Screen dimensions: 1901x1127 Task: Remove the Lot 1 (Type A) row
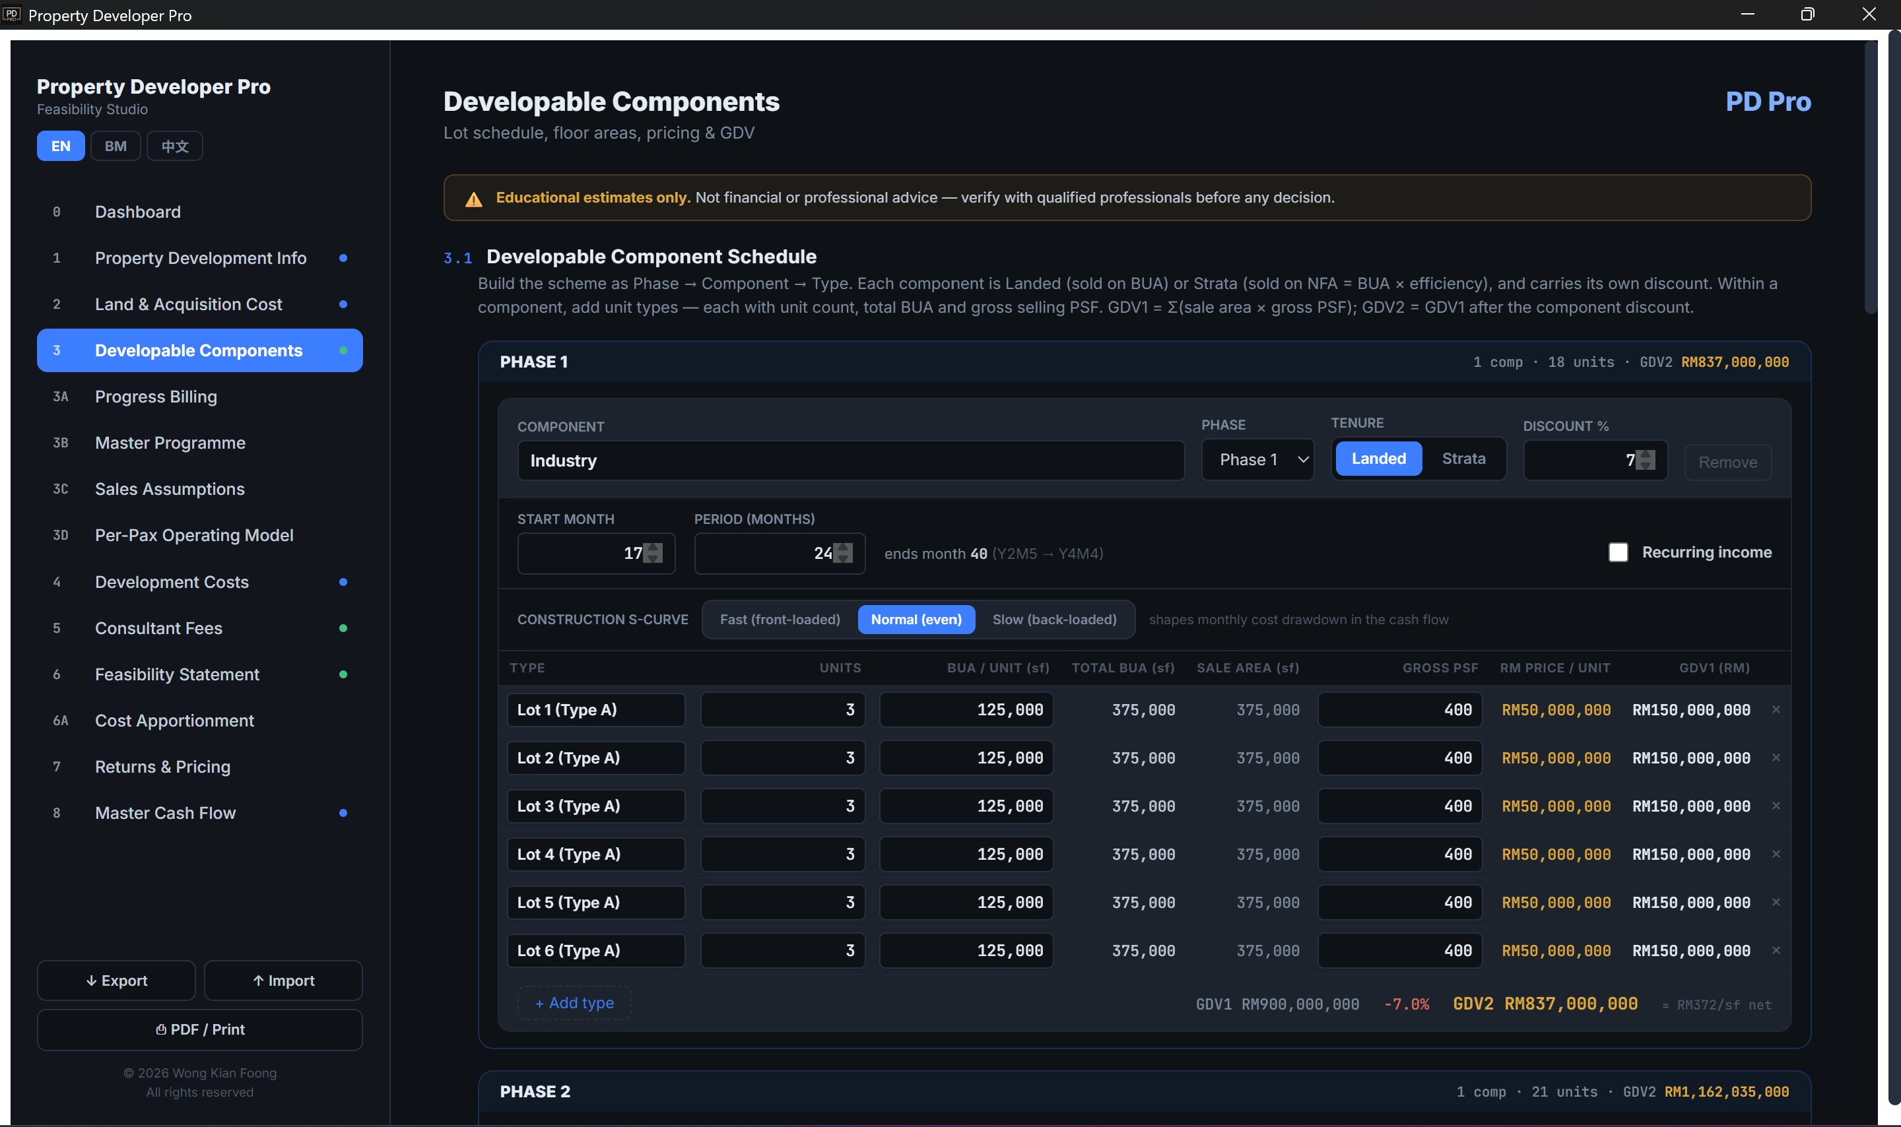tap(1776, 709)
